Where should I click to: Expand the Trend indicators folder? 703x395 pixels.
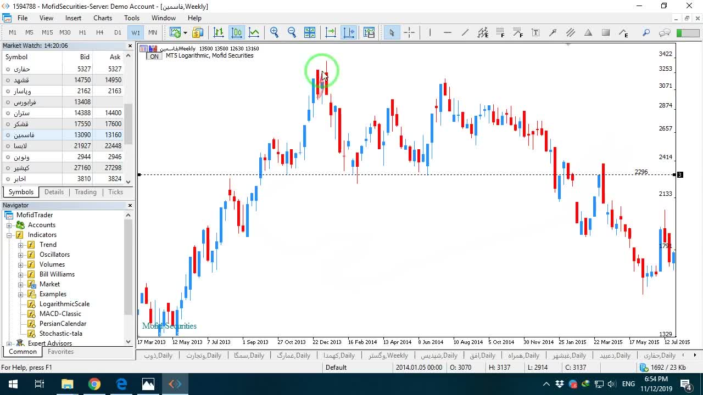click(21, 245)
